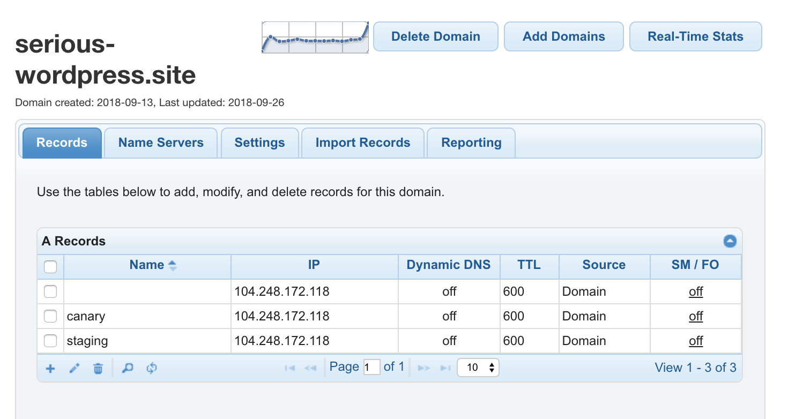Switch to the Name Servers tab
This screenshot has width=788, height=419.
tap(161, 143)
